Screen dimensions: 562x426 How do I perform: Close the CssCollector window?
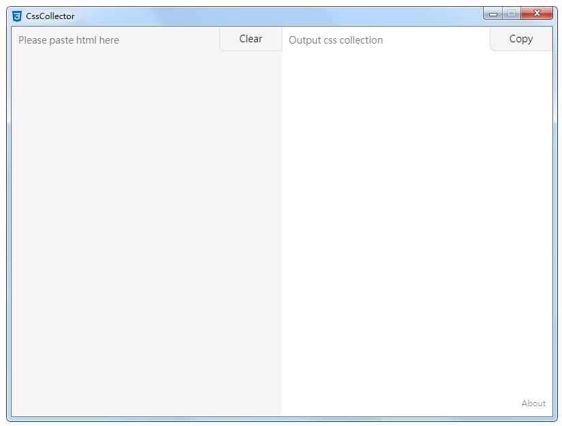click(537, 13)
